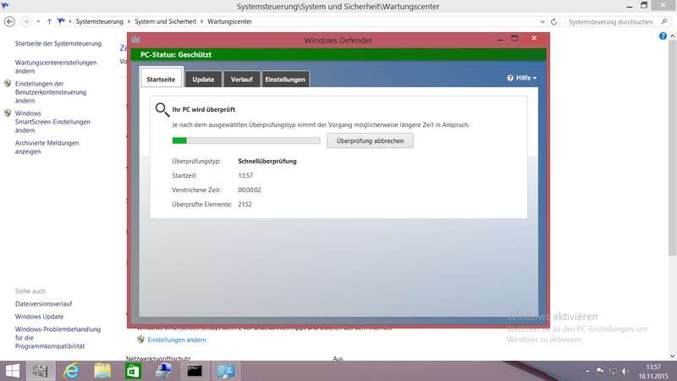The image size is (677, 381).
Task: Open Wartungscentereinstellungen ändern link
Action: tap(56, 67)
